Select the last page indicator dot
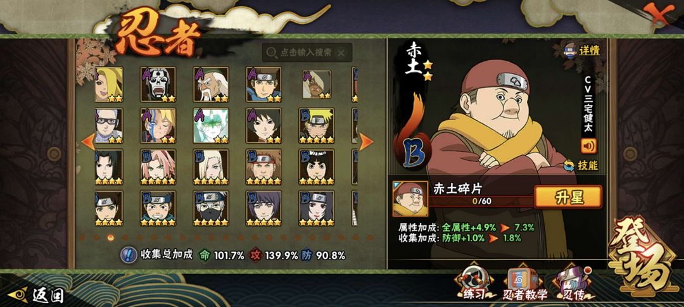 (x=370, y=237)
